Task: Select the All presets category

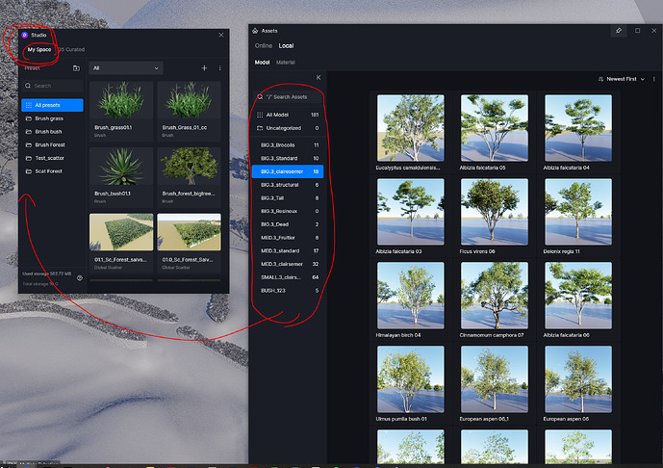Action: pyautogui.click(x=52, y=104)
